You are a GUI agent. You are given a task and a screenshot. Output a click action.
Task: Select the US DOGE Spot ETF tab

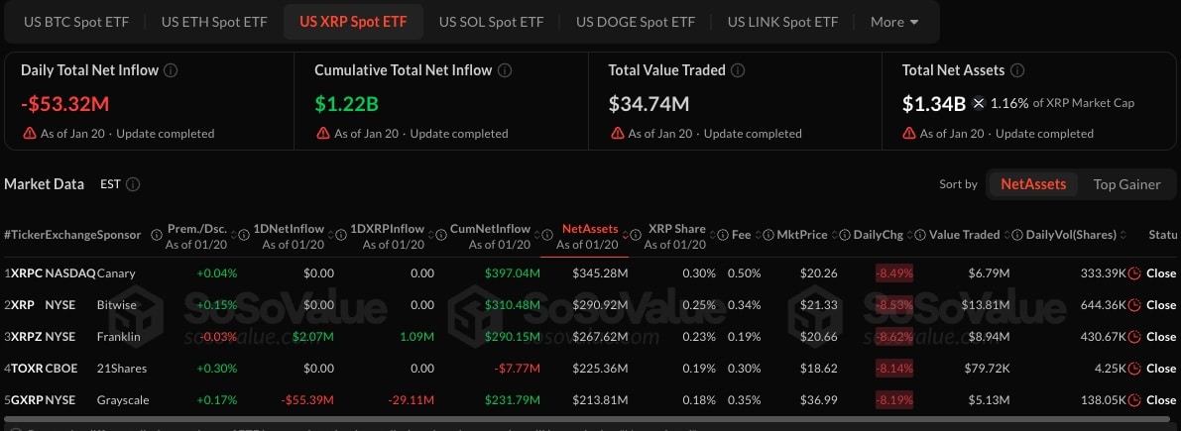tap(636, 22)
